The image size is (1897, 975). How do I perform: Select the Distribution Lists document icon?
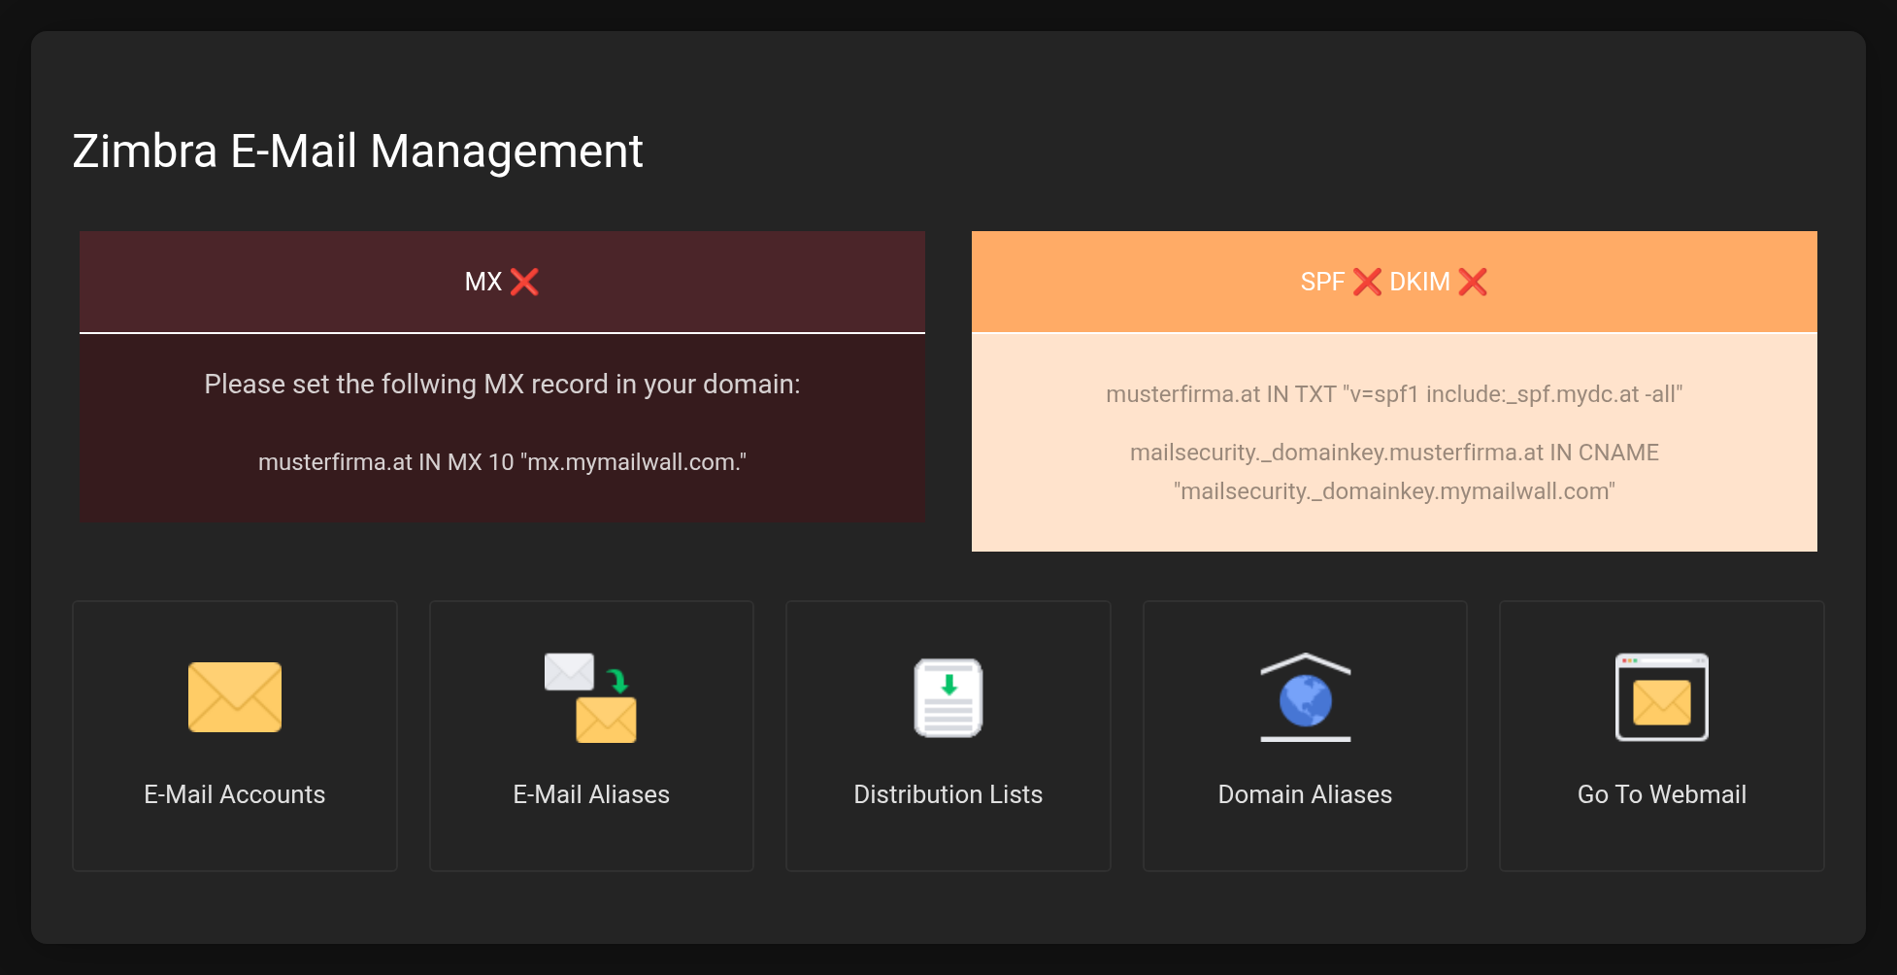click(948, 697)
